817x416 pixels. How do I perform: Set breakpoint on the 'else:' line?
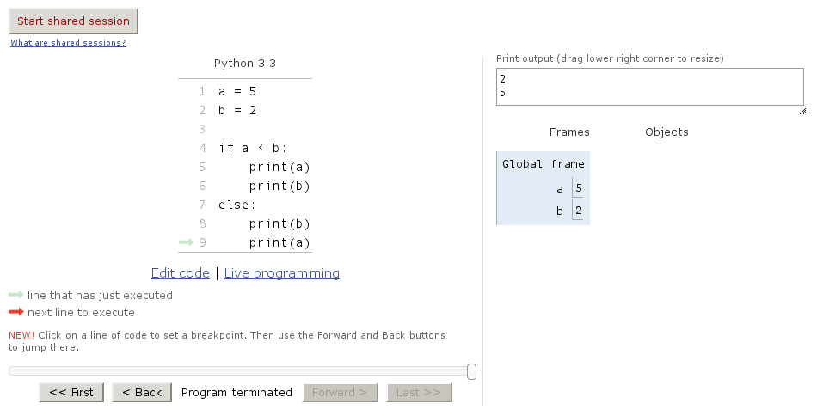[237, 205]
